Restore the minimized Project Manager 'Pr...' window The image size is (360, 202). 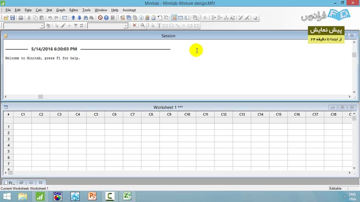click(21, 183)
